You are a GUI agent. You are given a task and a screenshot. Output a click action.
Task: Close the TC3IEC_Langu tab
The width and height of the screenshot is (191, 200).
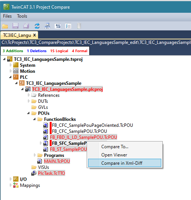coord(34,35)
